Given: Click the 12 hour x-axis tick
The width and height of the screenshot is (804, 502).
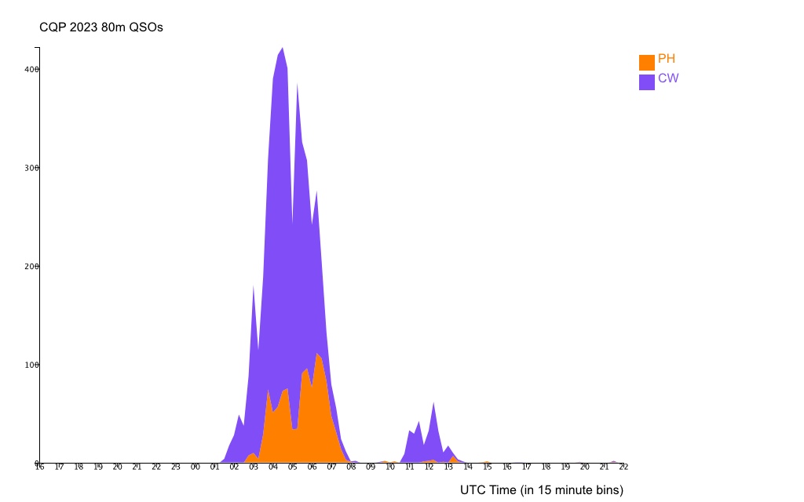Looking at the screenshot, I should 429,467.
